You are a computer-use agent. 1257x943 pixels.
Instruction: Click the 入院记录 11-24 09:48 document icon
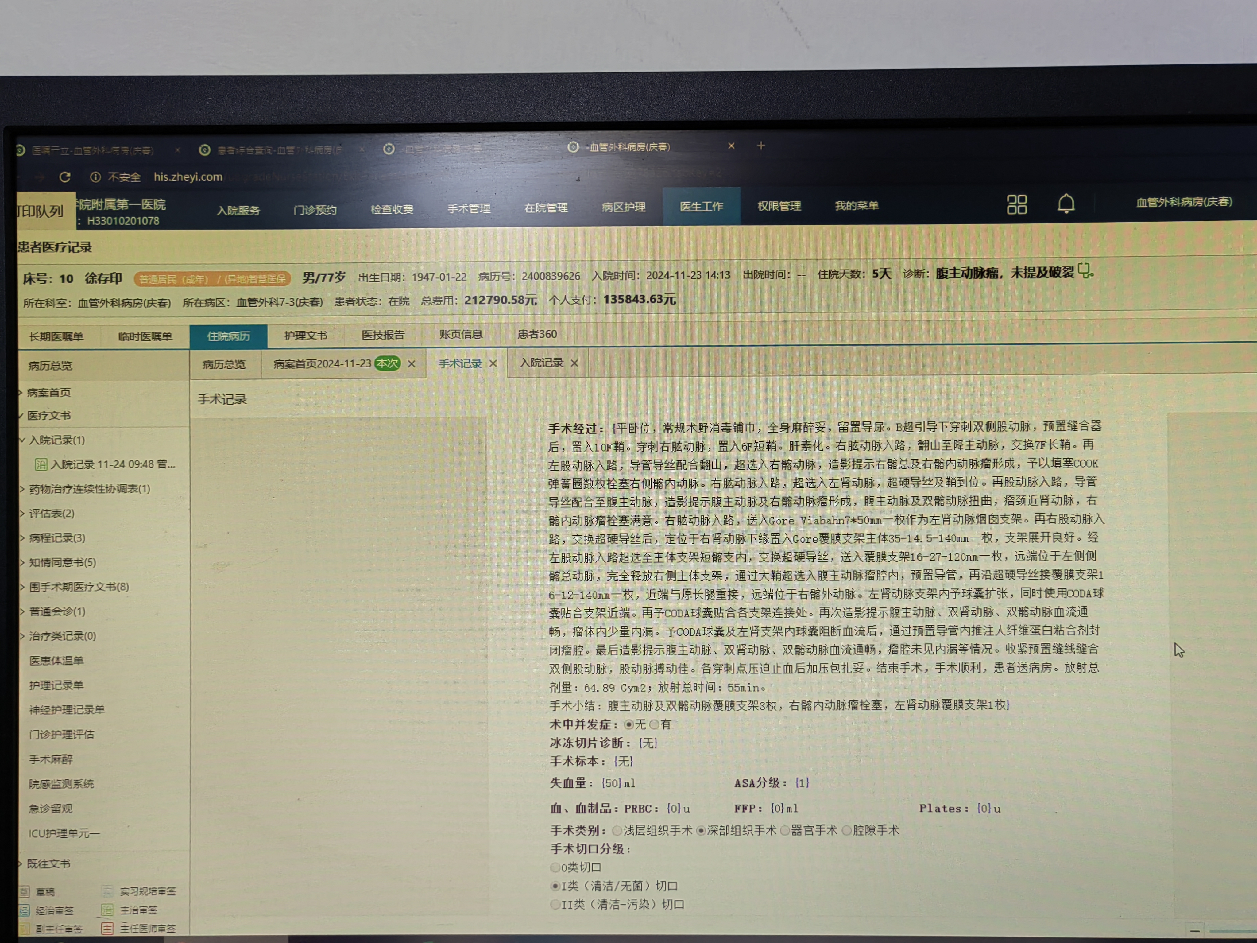pos(41,464)
